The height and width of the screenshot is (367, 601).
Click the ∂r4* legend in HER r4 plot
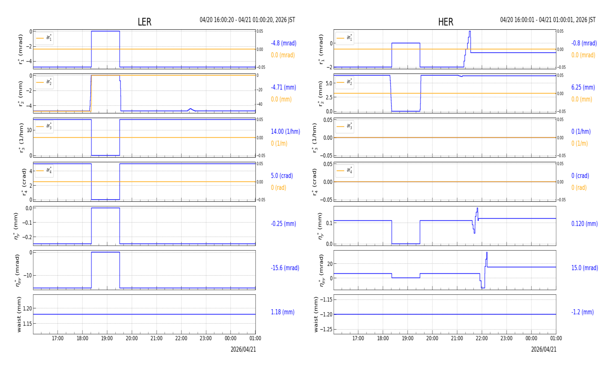(x=345, y=171)
